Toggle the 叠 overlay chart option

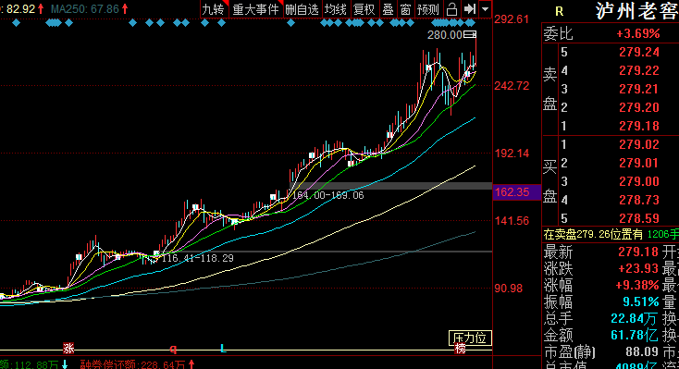pyautogui.click(x=388, y=9)
